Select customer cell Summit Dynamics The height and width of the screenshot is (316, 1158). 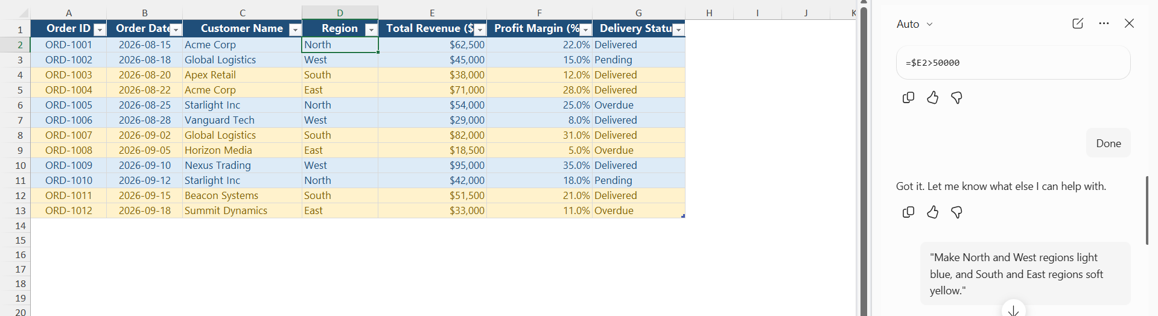pyautogui.click(x=242, y=210)
